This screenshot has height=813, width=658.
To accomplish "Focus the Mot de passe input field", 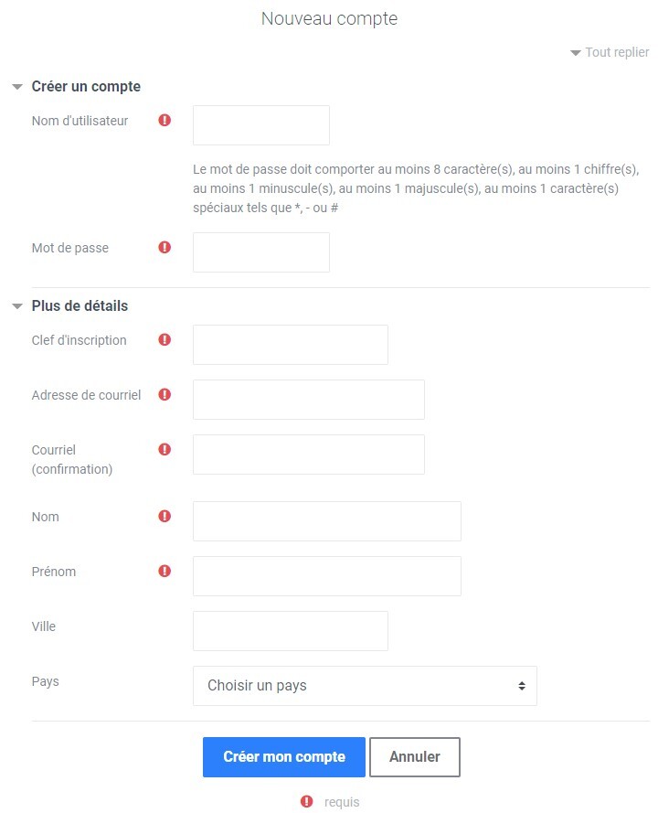I will tap(261, 252).
